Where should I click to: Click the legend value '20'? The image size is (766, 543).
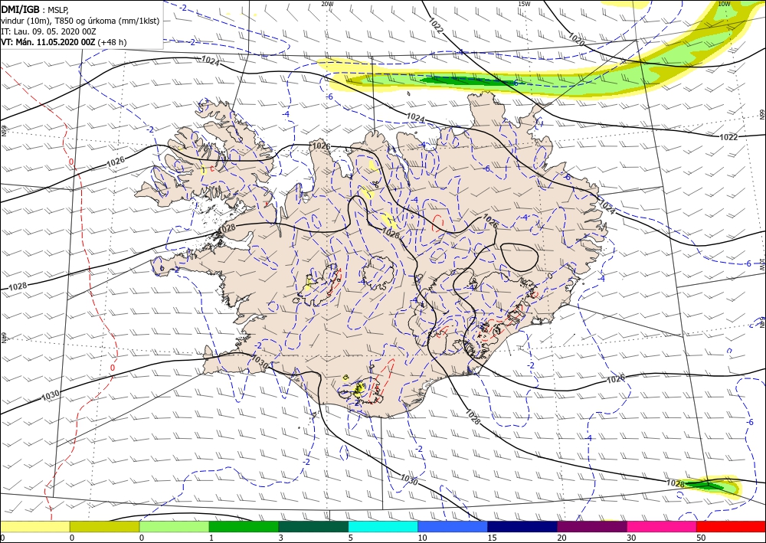pyautogui.click(x=561, y=538)
